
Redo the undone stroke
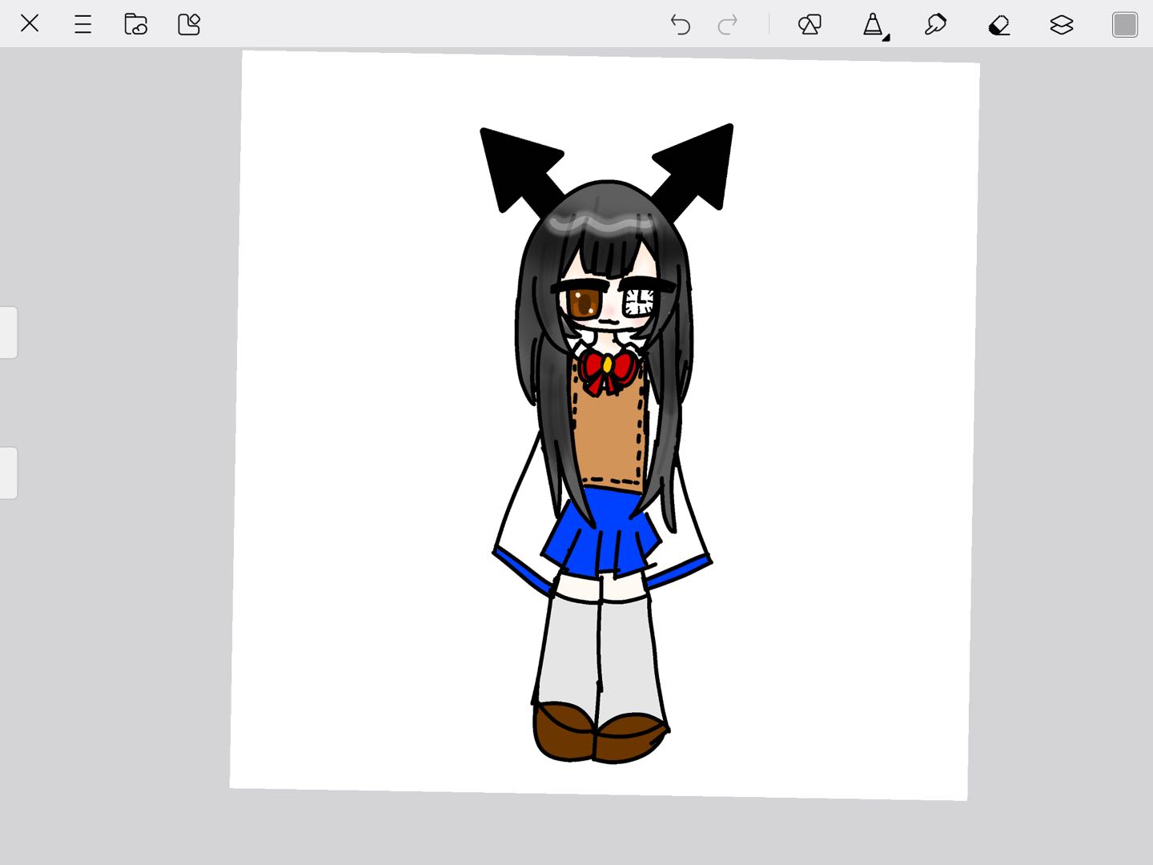pyautogui.click(x=728, y=25)
